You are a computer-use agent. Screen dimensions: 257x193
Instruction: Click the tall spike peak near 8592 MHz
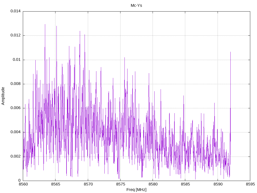230,52
